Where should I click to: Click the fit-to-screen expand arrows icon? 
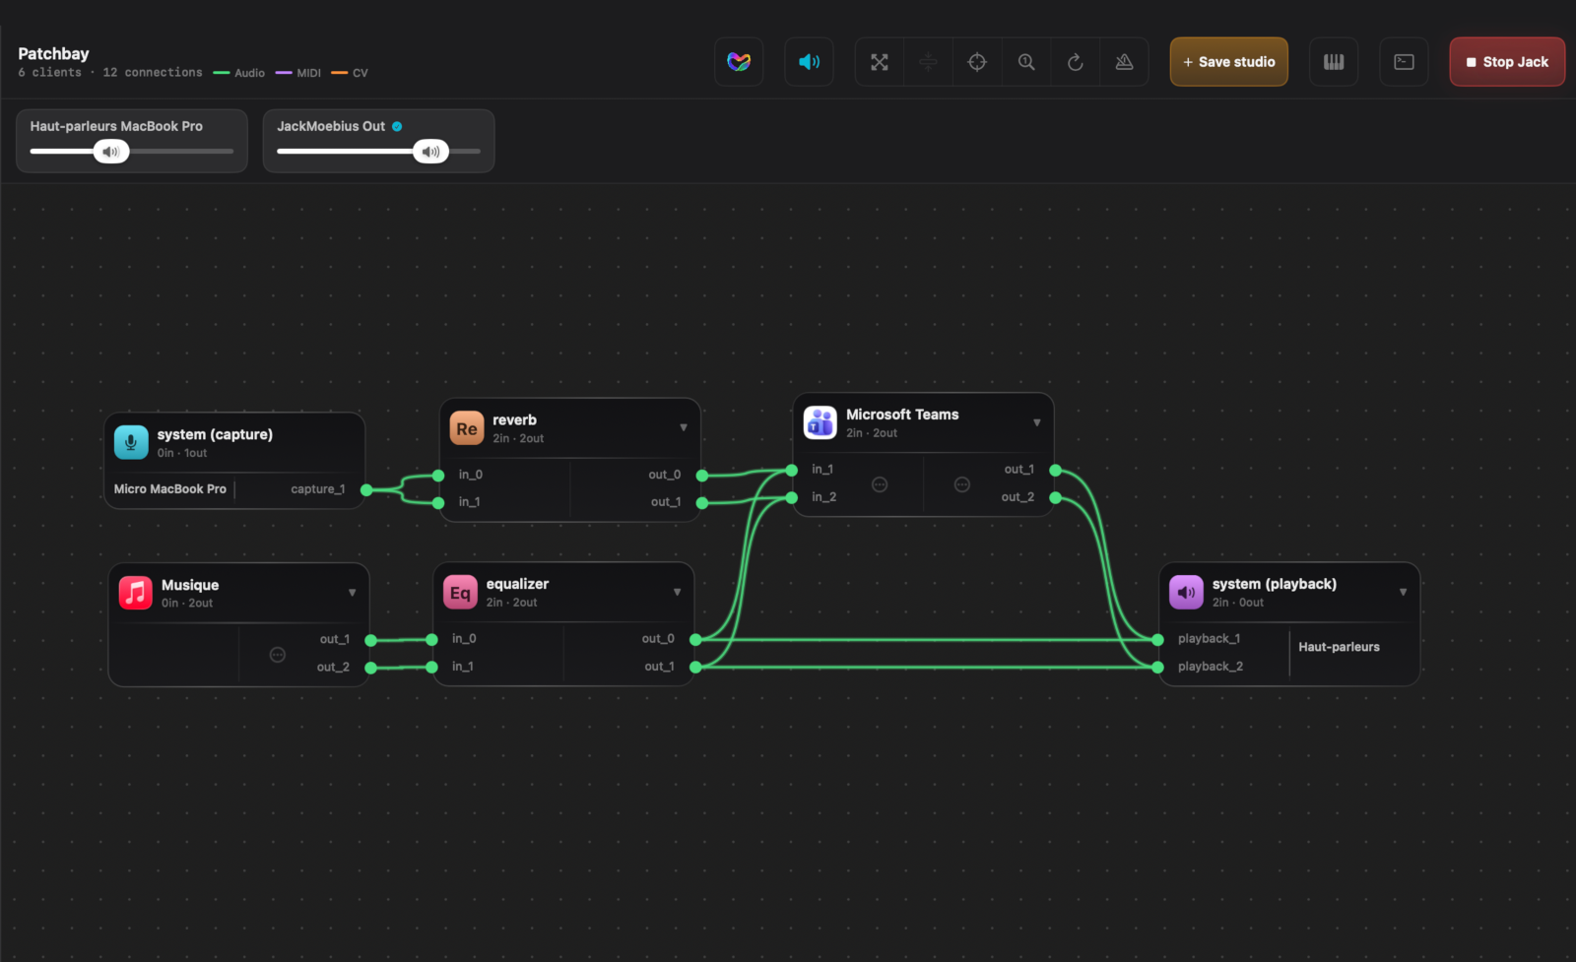[880, 62]
